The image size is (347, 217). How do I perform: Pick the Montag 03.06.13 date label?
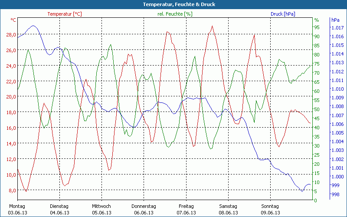[x=17, y=209]
